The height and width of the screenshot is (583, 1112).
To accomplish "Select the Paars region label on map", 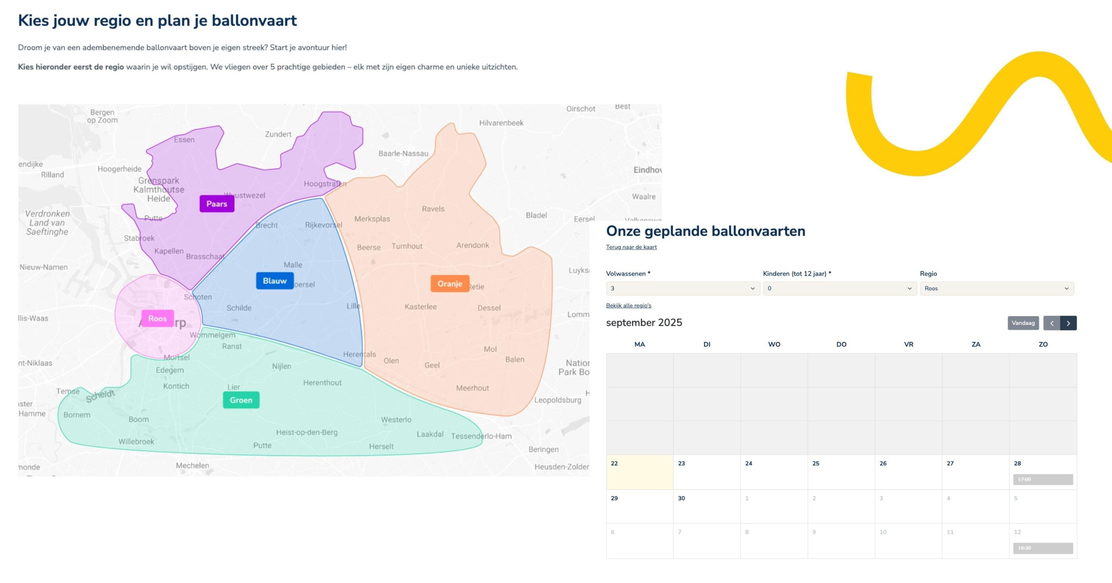I will [217, 203].
